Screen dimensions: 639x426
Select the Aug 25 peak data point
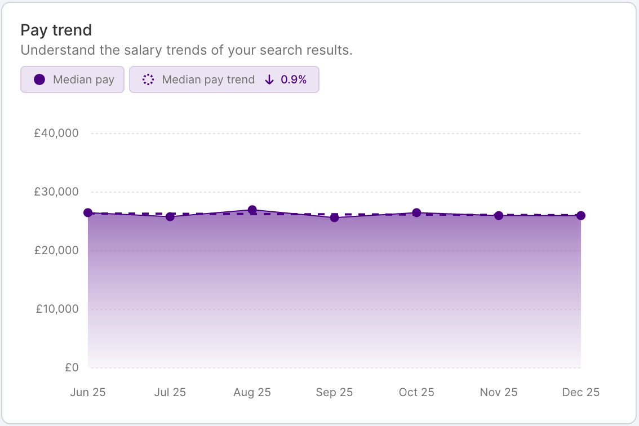[252, 209]
